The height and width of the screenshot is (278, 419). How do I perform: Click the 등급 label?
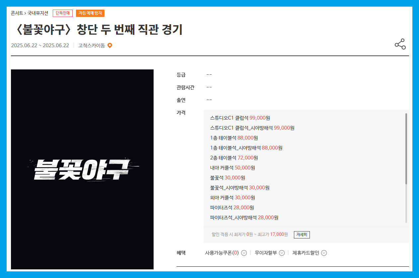(181, 75)
